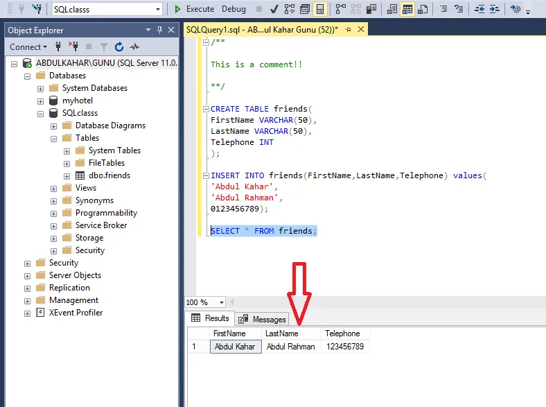Switch to the Messages tab
The image size is (546, 407).
[262, 319]
